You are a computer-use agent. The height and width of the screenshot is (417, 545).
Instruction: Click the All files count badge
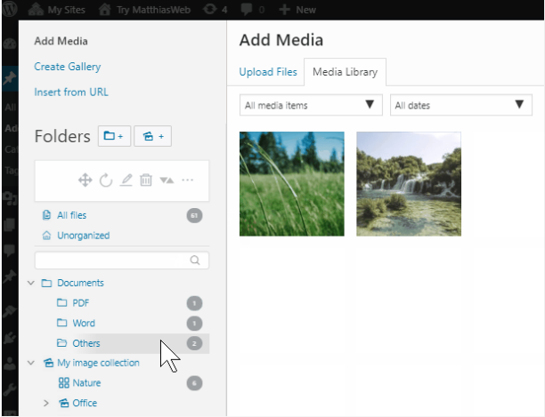coord(194,216)
